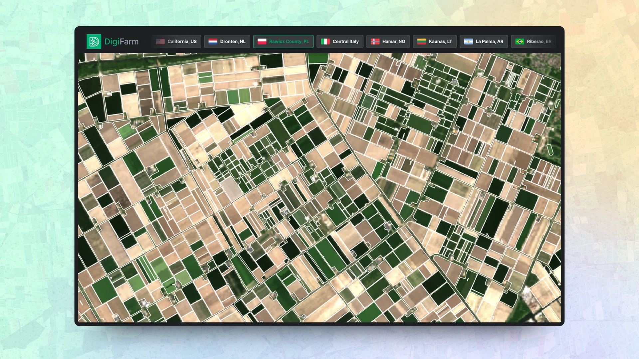Switch to the Hamar, NO tab
This screenshot has height=359, width=639.
coord(388,42)
